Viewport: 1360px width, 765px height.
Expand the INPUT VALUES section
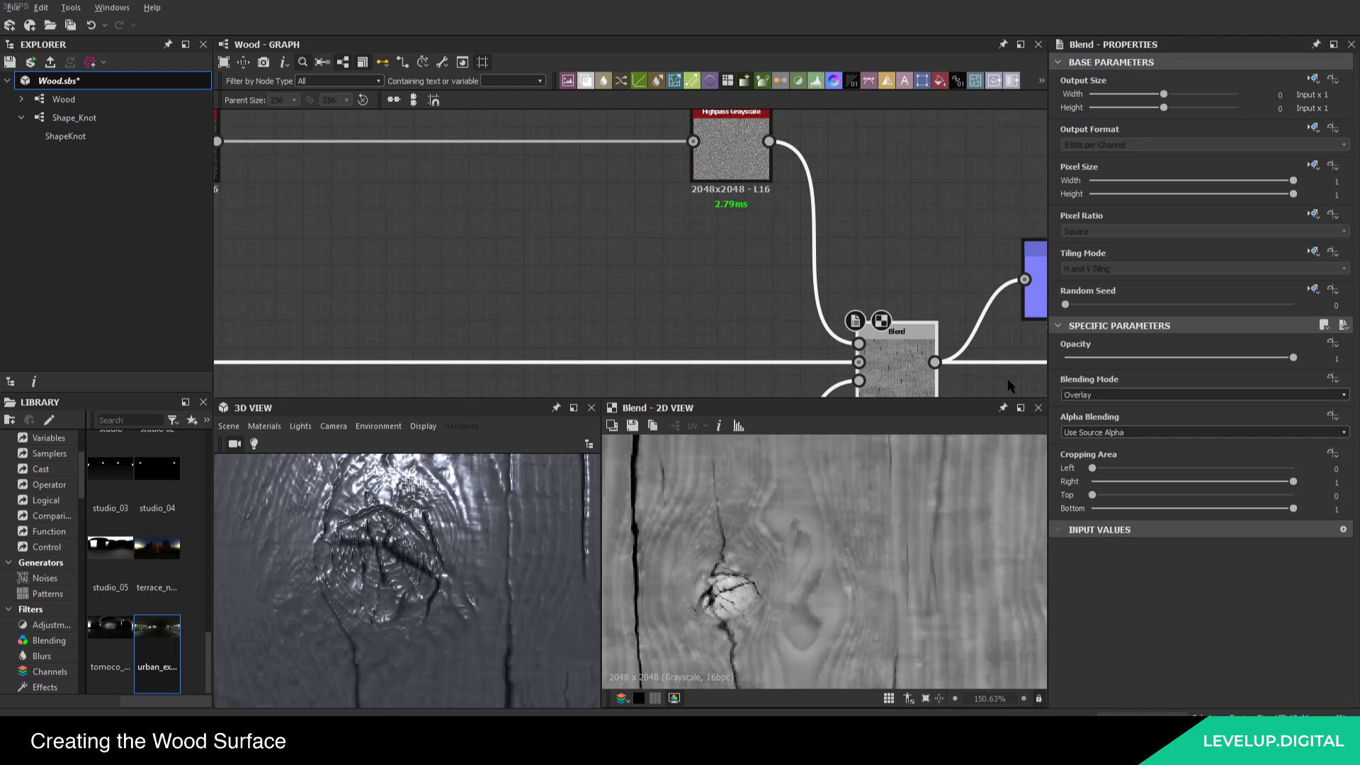point(1058,529)
